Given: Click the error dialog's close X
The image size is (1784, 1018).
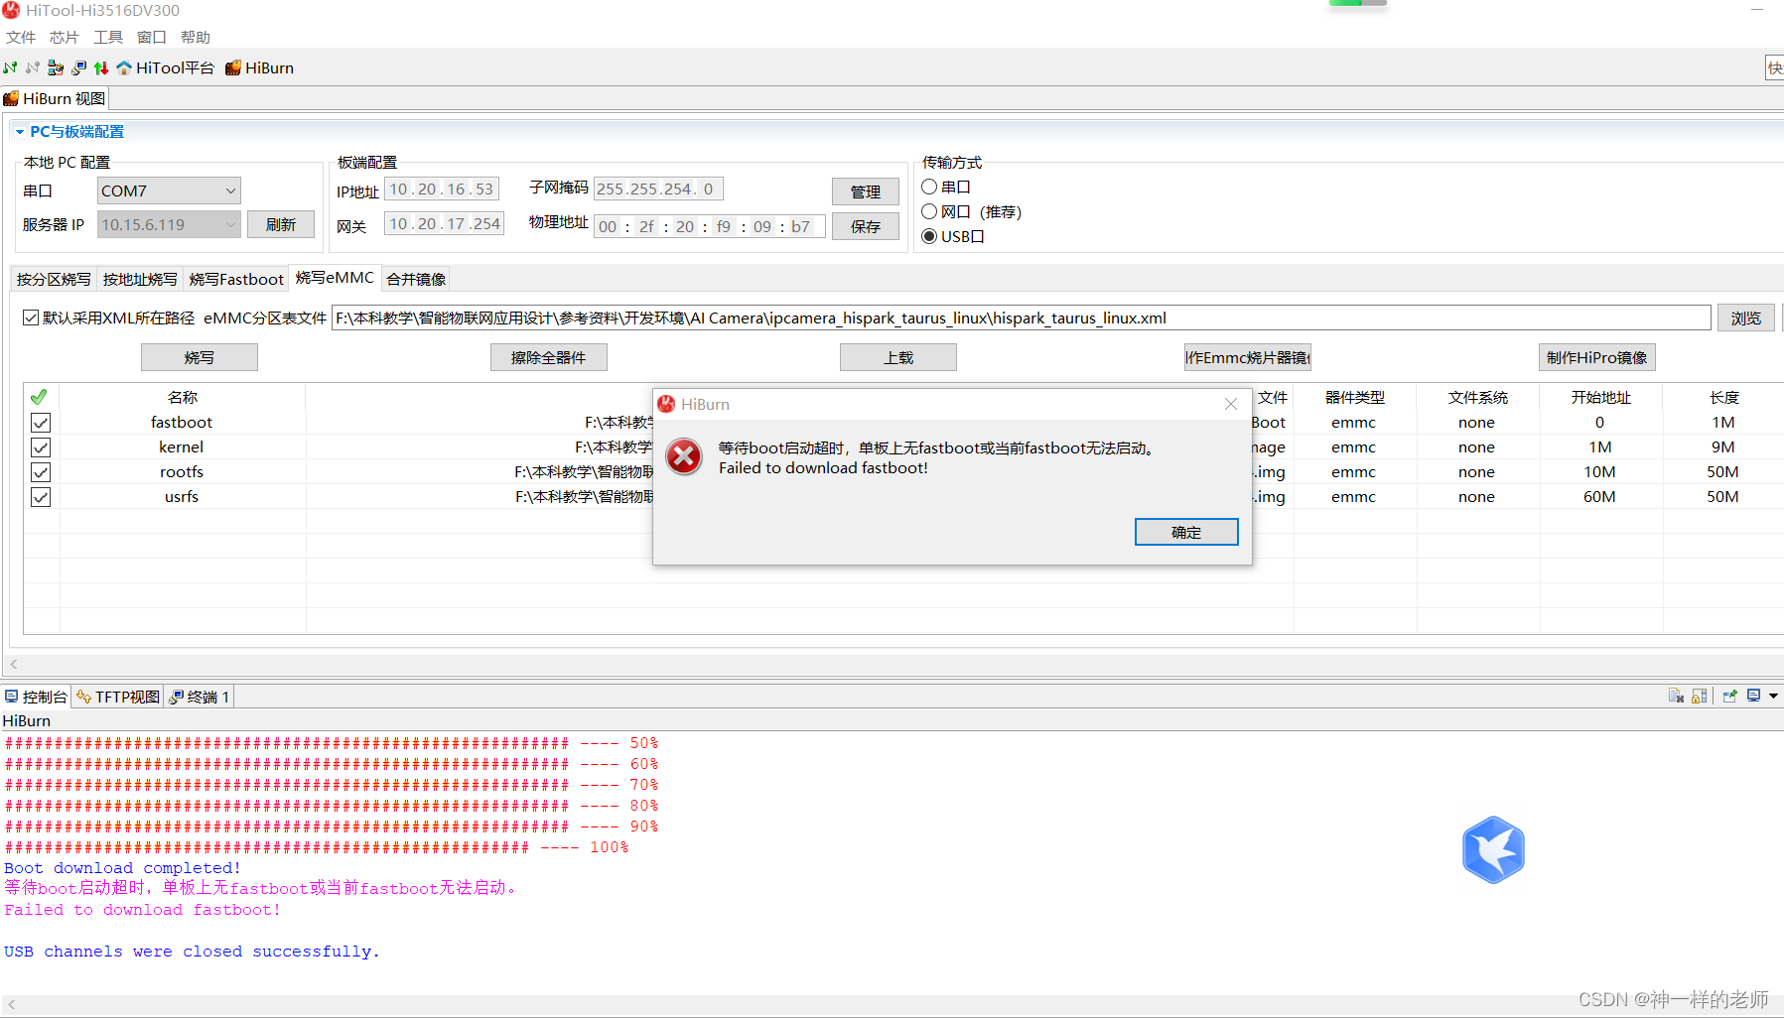Looking at the screenshot, I should point(1231,404).
